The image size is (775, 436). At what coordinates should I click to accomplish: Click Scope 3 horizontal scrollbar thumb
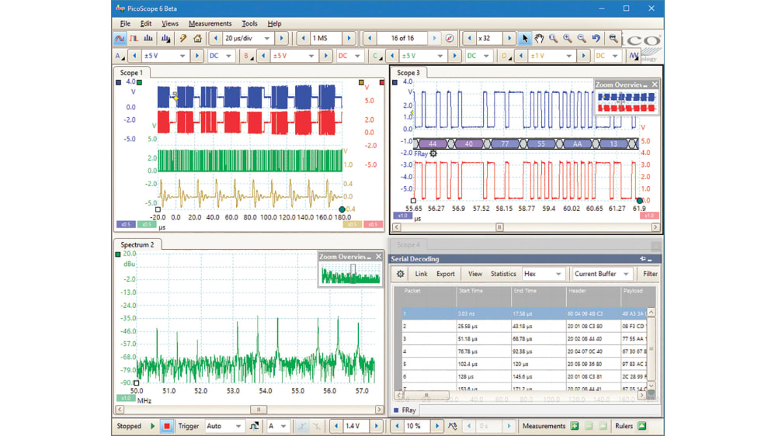499,227
